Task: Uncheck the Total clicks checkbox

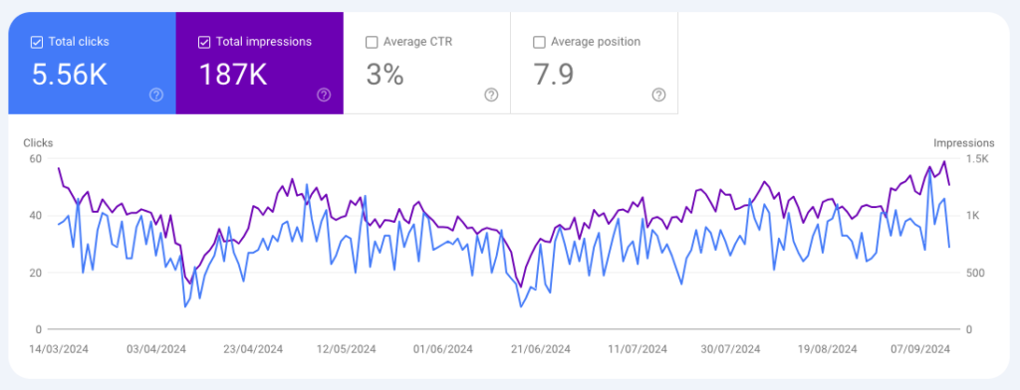Action: [x=37, y=42]
